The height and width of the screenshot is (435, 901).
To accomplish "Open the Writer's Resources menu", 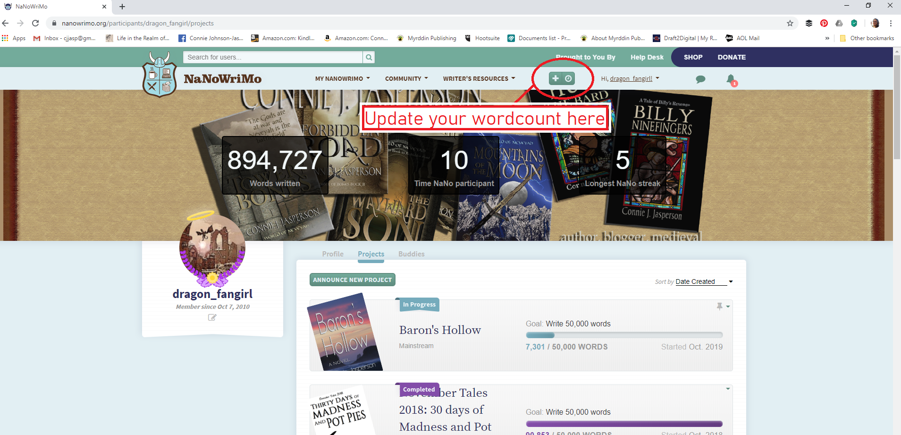I will tap(479, 79).
